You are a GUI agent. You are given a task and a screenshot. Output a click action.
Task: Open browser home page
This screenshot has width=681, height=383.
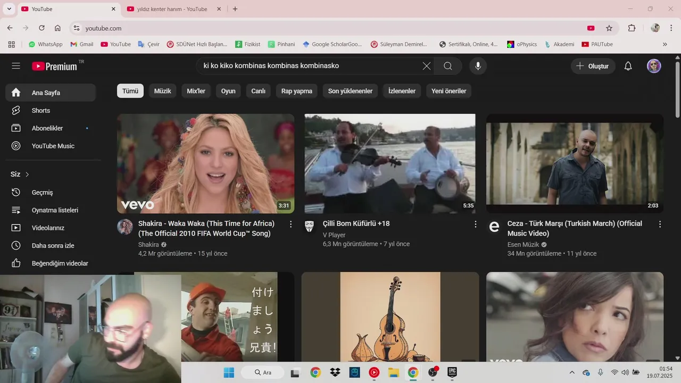coord(57,28)
